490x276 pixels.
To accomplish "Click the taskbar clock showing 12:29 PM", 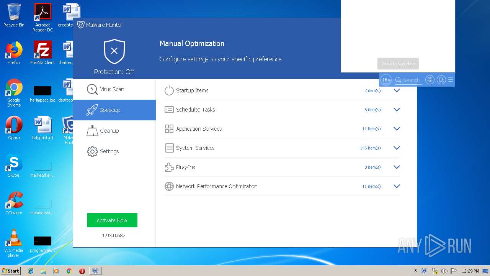I will pyautogui.click(x=470, y=271).
